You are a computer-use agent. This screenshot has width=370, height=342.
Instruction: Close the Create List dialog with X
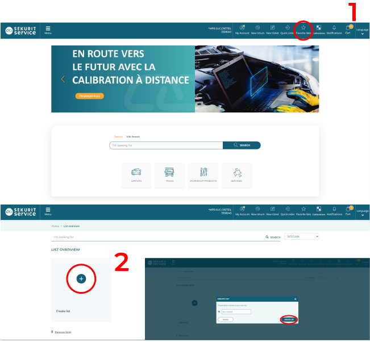click(x=295, y=299)
